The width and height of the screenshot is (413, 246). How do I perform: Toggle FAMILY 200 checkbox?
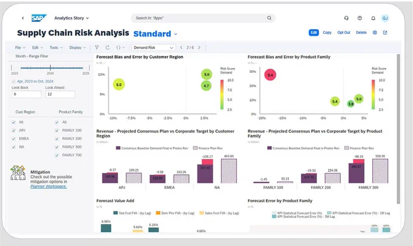(x=56, y=138)
